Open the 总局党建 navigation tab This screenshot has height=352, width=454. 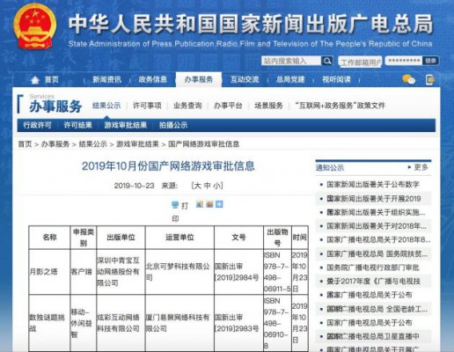point(290,79)
